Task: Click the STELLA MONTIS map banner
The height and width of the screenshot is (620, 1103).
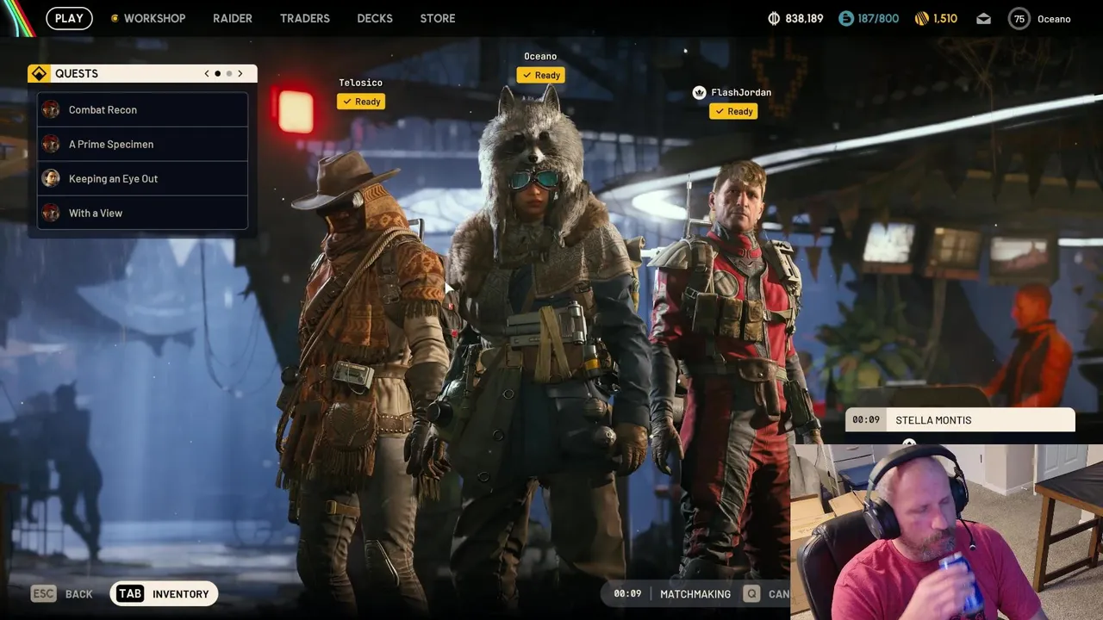Action: pos(960,420)
